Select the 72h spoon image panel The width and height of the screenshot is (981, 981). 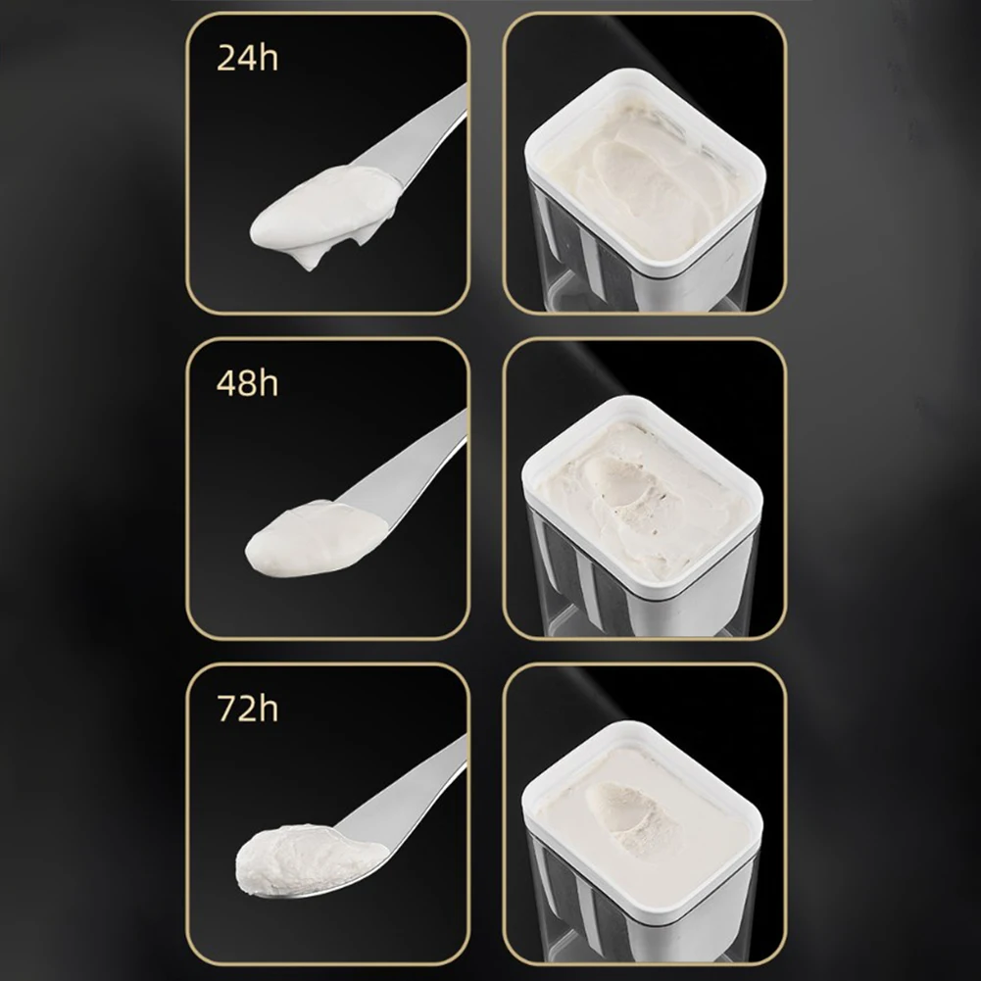(328, 814)
